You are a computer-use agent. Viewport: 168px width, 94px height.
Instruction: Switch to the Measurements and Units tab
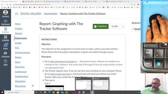point(53,2)
